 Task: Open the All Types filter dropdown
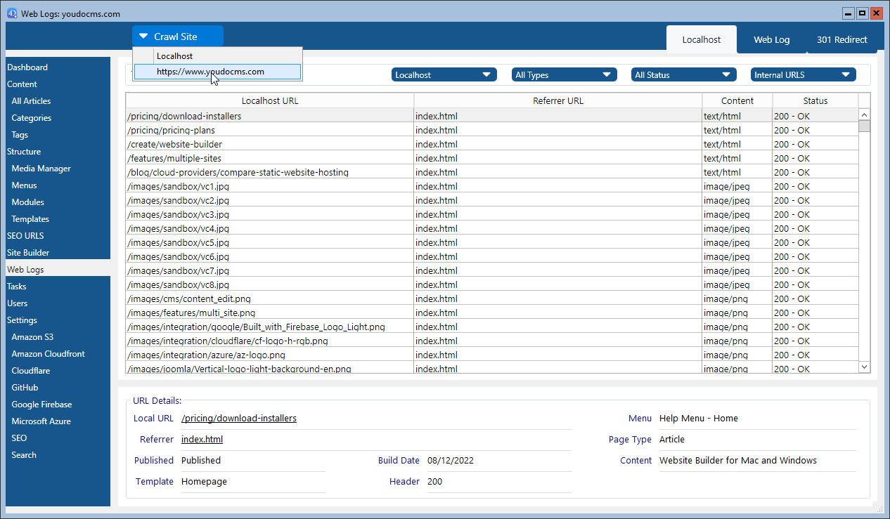click(x=564, y=74)
